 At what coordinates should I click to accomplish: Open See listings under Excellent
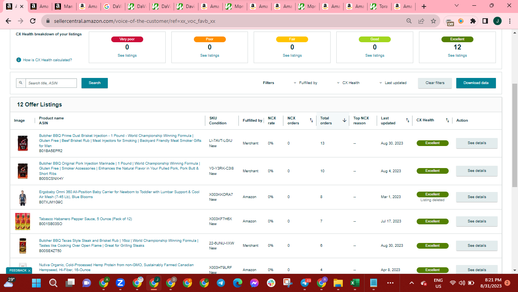457,56
